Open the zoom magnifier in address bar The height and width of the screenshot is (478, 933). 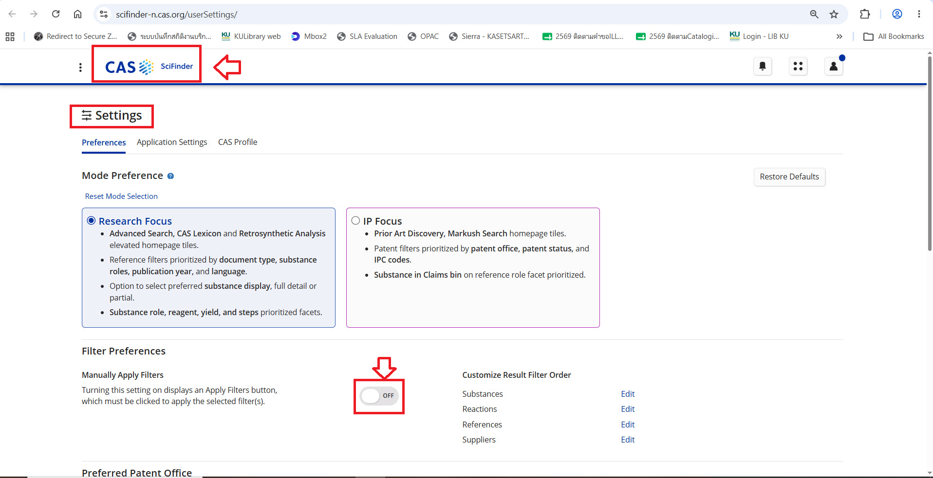tap(814, 14)
